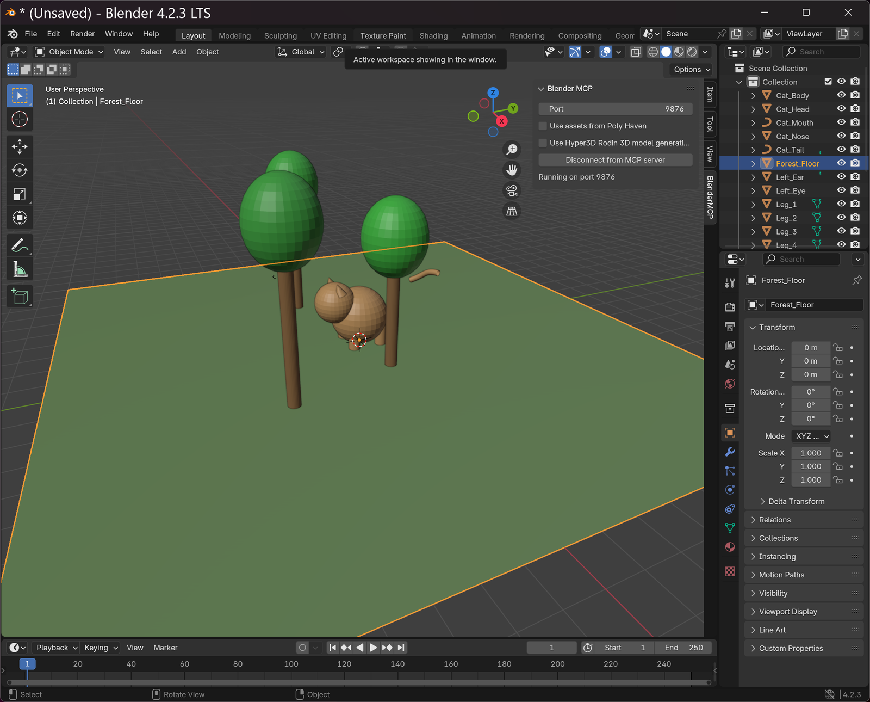
Task: Click the viewport zoom magnifier icon
Action: point(512,149)
